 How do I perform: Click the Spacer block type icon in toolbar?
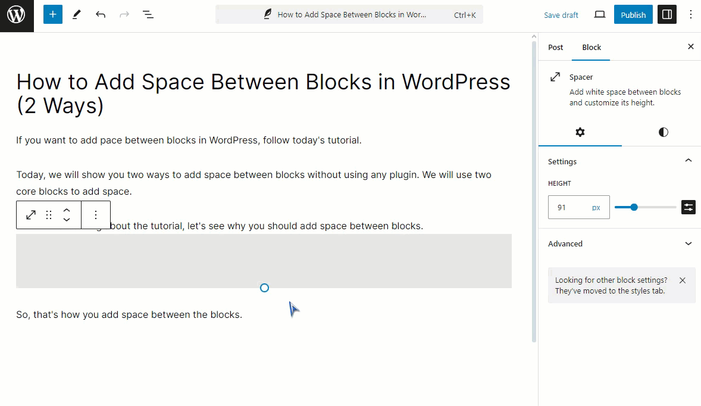(31, 215)
